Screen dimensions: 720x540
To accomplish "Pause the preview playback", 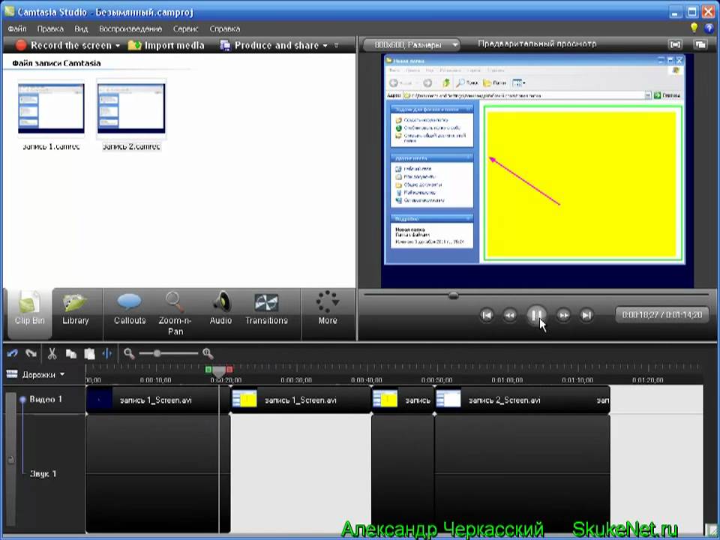I will coord(535,315).
